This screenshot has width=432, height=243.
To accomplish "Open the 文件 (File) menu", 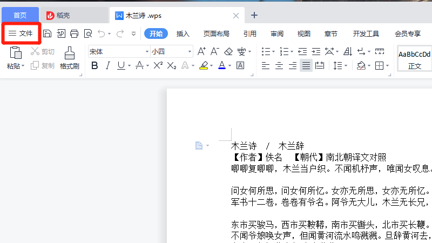I will tap(21, 33).
